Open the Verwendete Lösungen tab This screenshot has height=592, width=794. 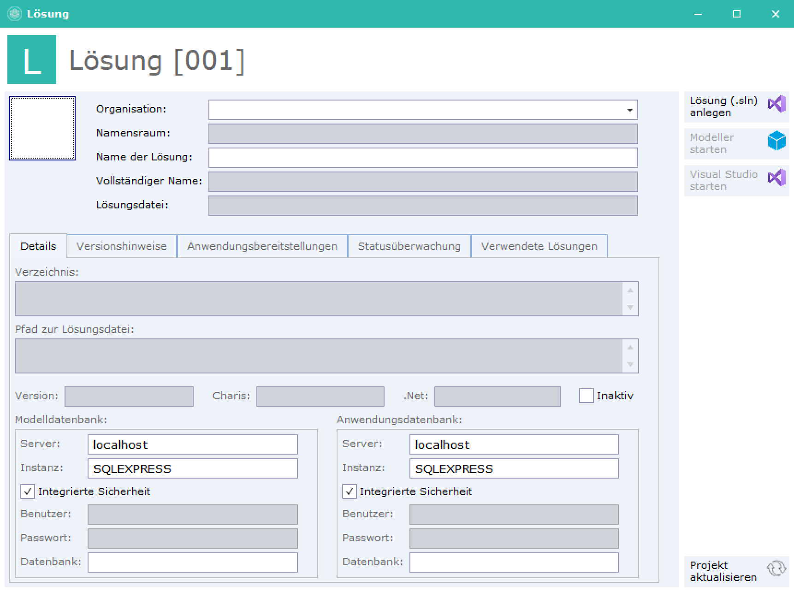click(539, 246)
